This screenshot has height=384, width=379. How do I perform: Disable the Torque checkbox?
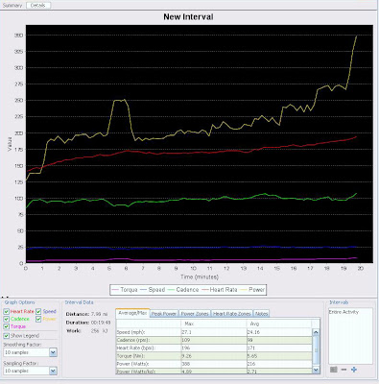pos(6,326)
